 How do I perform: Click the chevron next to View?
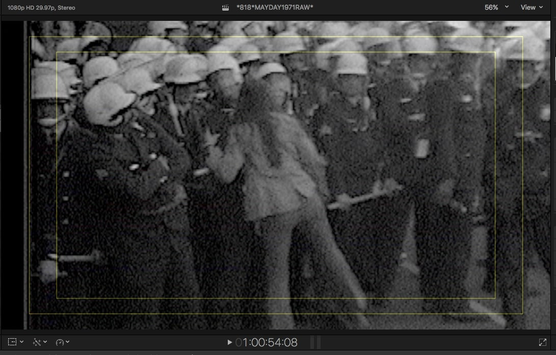[x=540, y=8]
